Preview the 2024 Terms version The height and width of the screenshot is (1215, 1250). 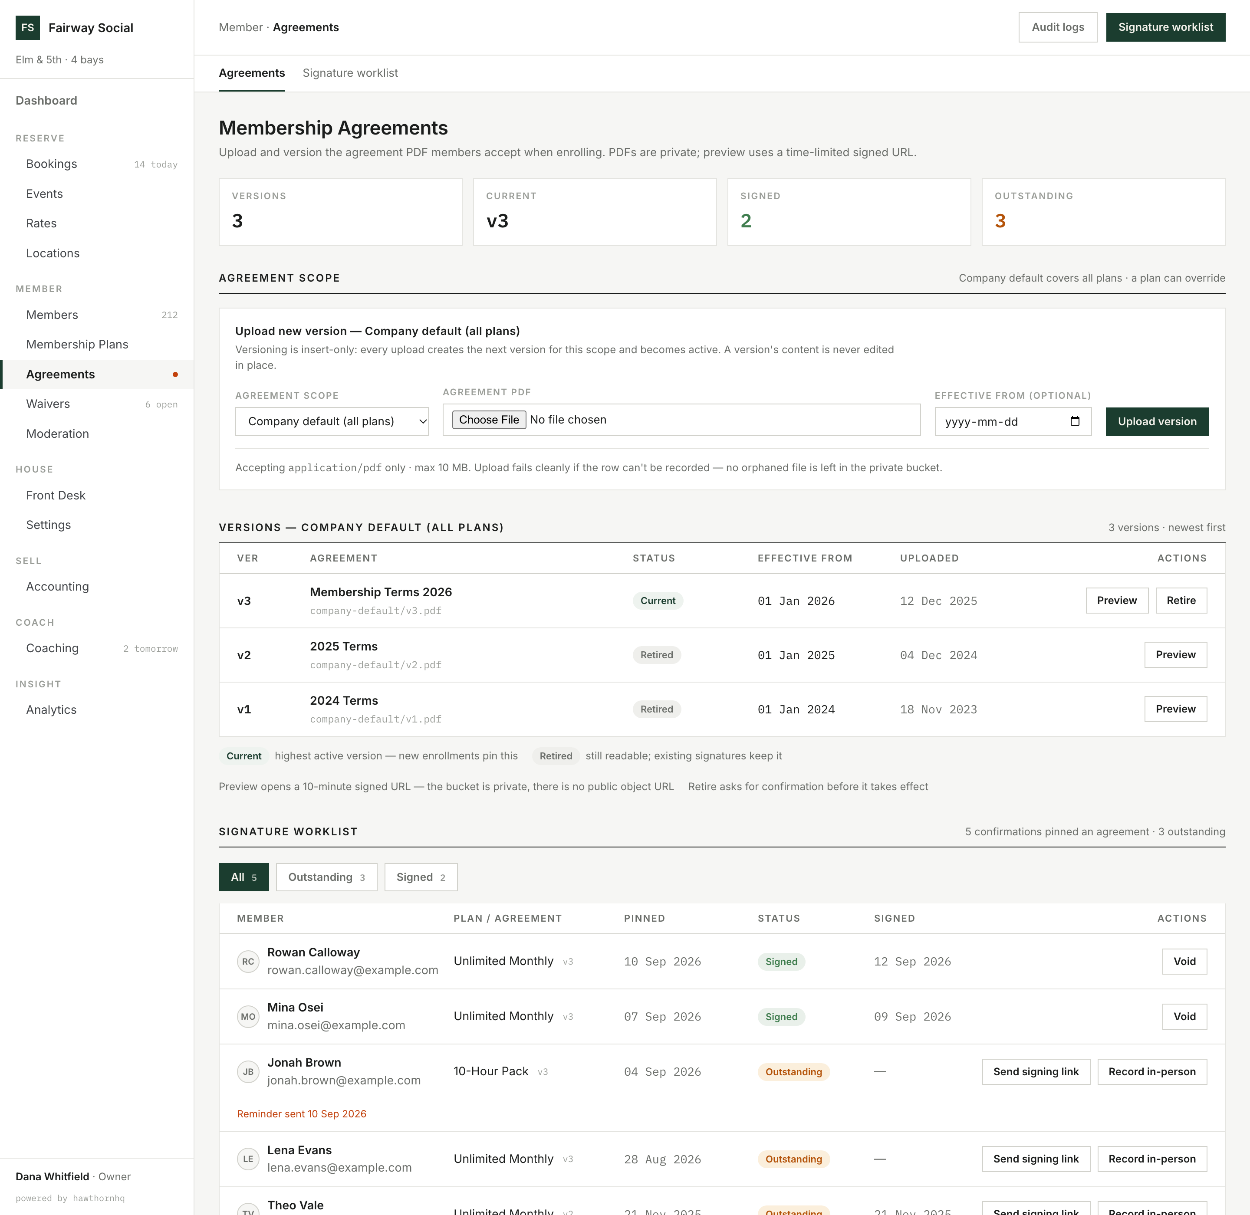(x=1175, y=709)
